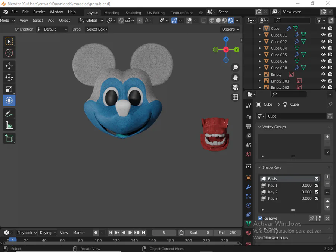Open the Render menu
The image size is (336, 252).
(x=39, y=12)
